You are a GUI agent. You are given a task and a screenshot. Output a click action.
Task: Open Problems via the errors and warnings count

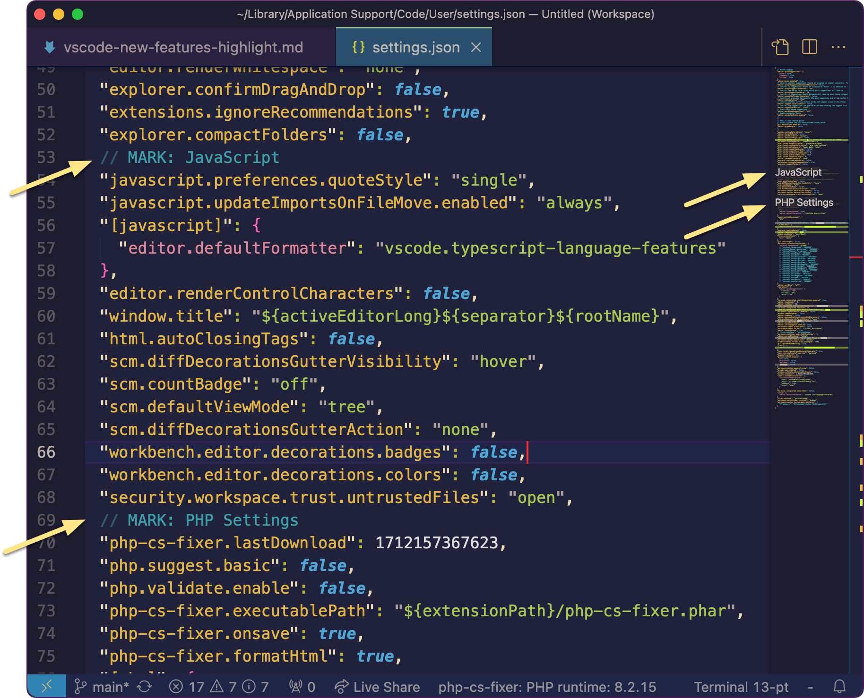point(219,687)
